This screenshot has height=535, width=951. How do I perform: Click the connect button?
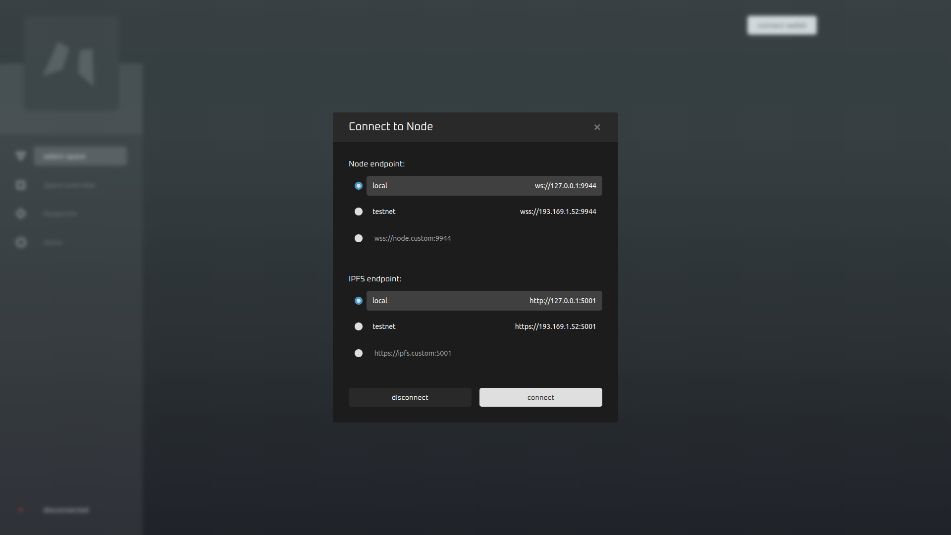pos(541,397)
